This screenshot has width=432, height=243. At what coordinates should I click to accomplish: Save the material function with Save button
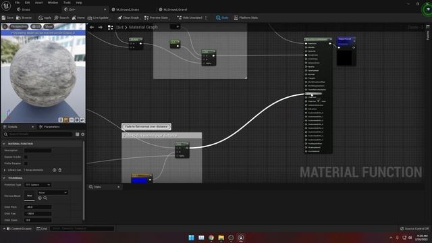tap(7, 18)
